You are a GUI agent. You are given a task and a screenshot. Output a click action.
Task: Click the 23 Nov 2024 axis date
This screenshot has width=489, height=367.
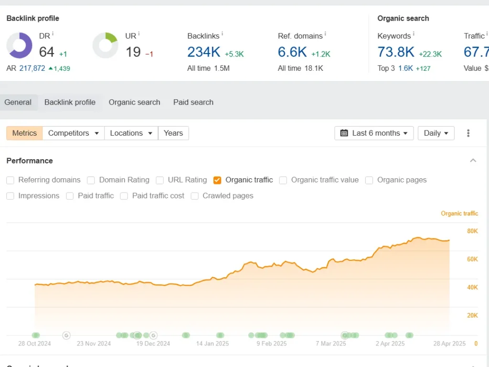click(94, 344)
